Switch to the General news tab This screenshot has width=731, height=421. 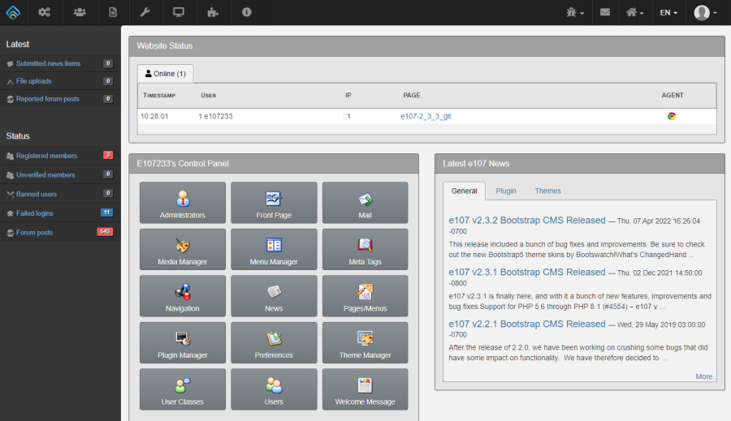(x=464, y=191)
